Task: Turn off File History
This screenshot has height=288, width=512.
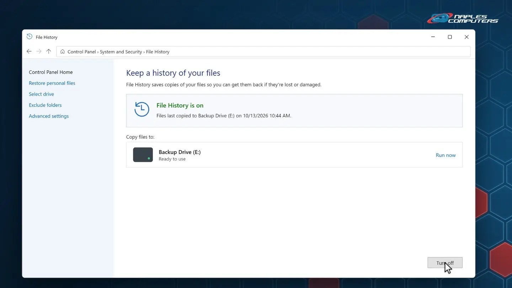Action: (x=445, y=263)
